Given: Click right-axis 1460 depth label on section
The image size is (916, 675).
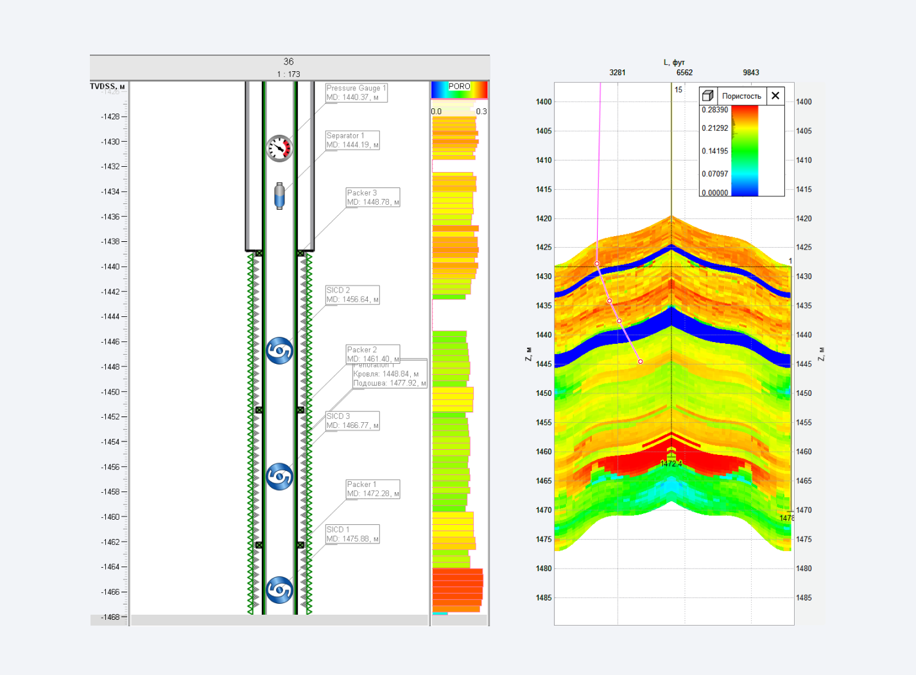Looking at the screenshot, I should (x=804, y=452).
